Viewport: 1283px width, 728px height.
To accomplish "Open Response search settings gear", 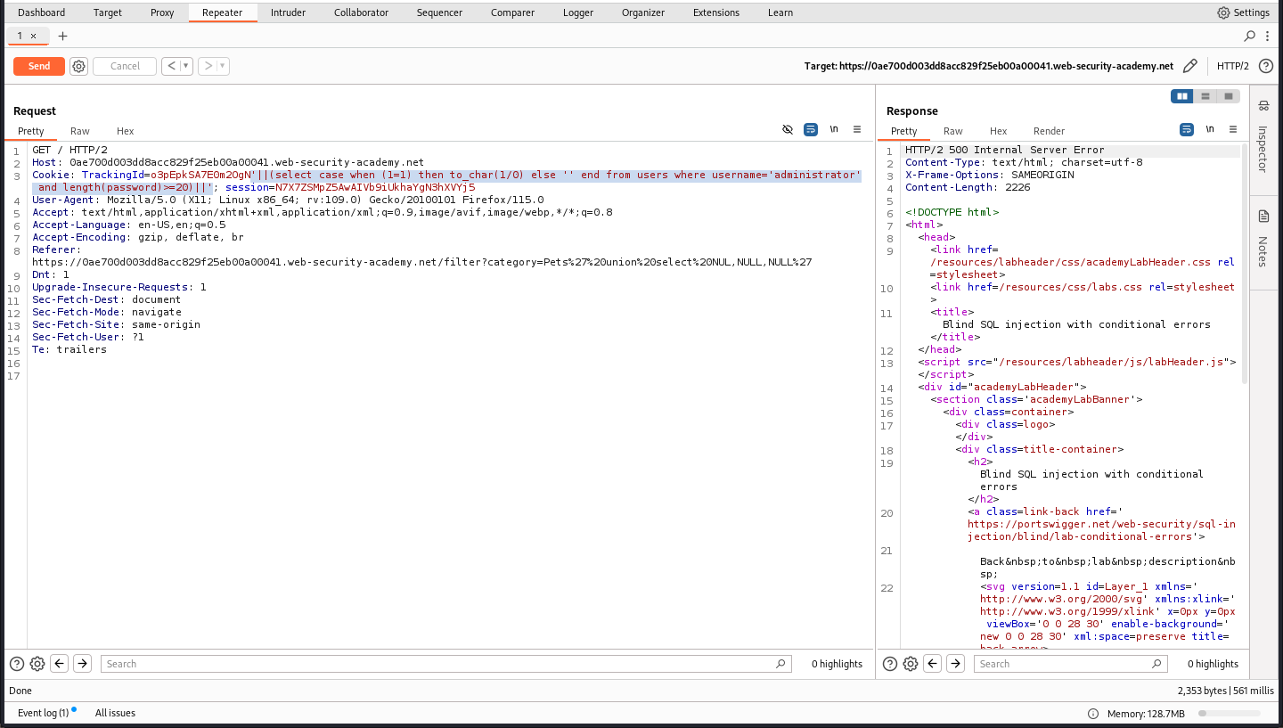I will click(911, 664).
